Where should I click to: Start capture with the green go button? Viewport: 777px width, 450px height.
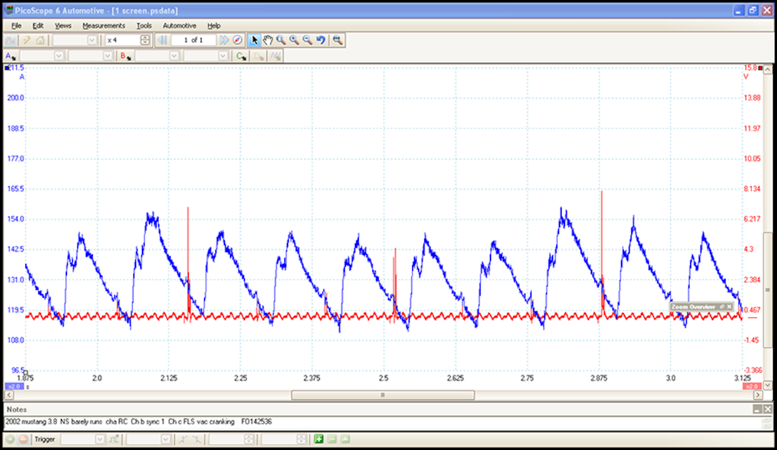pos(10,439)
